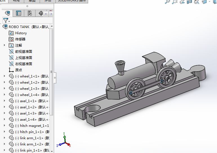
Task: Click the tree filter funnel icon
Action: [6, 20]
